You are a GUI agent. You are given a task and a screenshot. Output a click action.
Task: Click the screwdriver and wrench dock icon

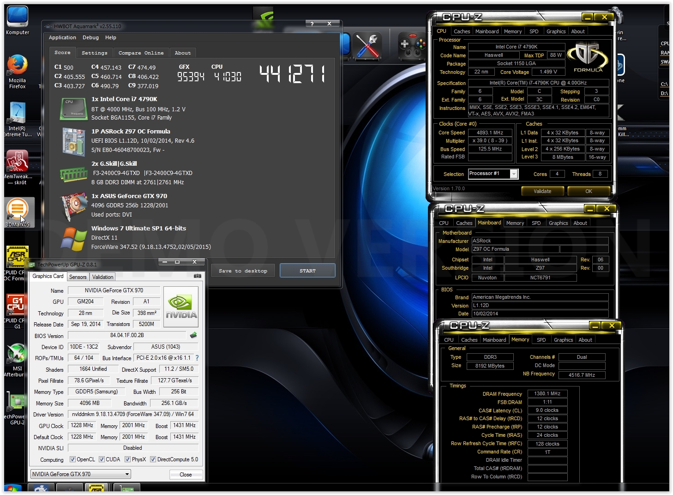(367, 46)
